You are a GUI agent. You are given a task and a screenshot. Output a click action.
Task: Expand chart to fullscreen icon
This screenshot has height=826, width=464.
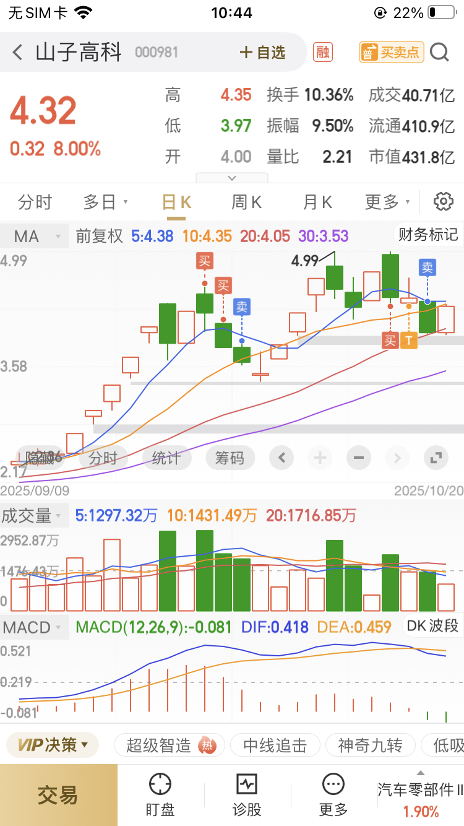[436, 458]
